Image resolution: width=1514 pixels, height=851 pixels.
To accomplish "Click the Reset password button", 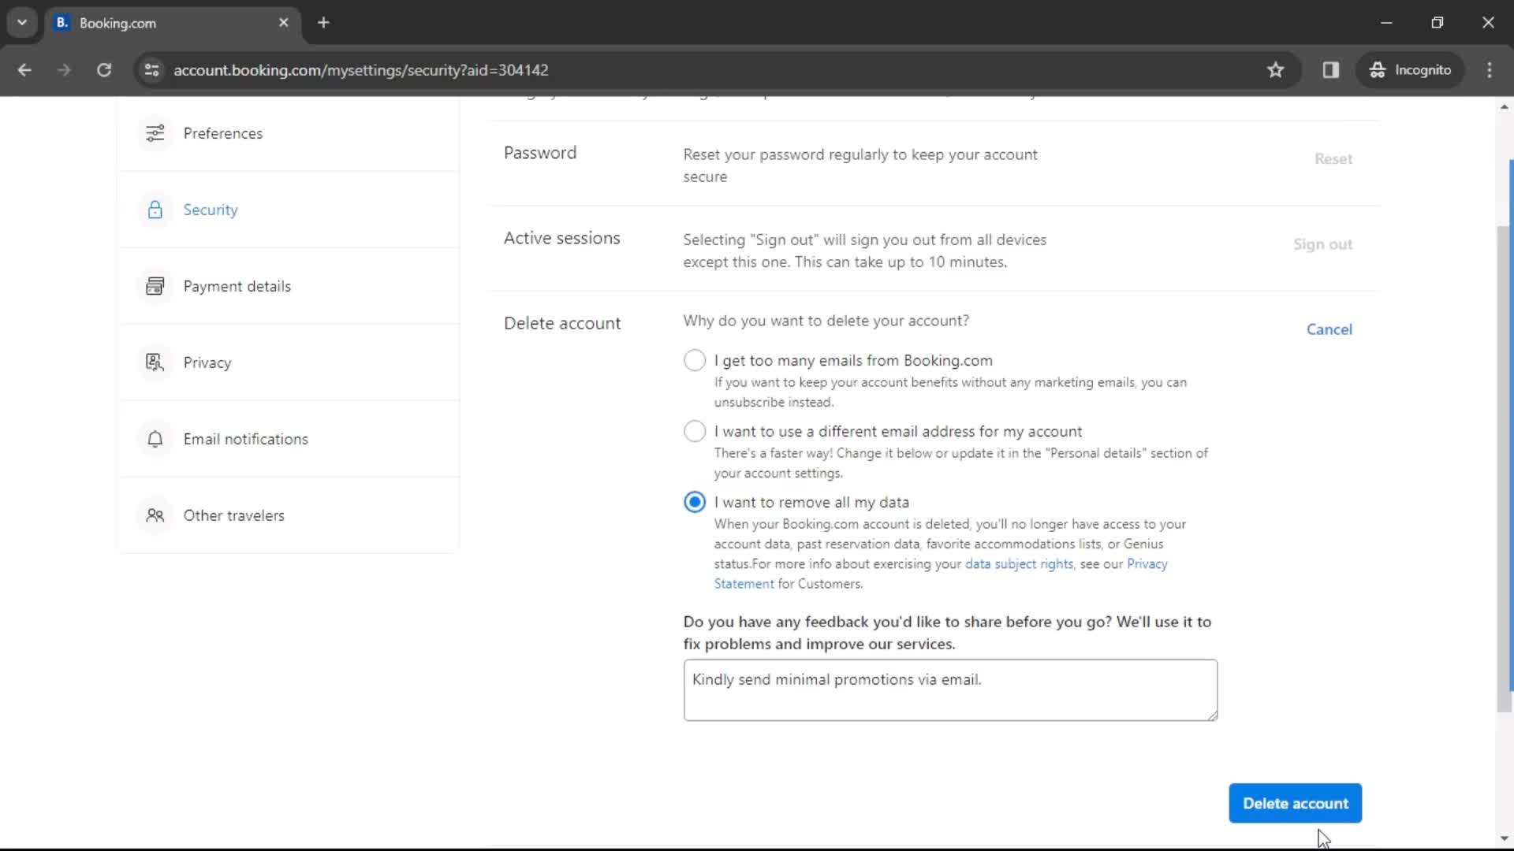I will tap(1334, 158).
